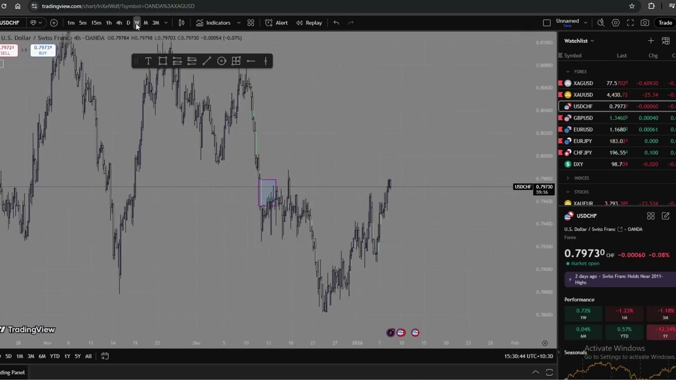Select the 15m timeframe
This screenshot has height=380, width=676.
96,23
